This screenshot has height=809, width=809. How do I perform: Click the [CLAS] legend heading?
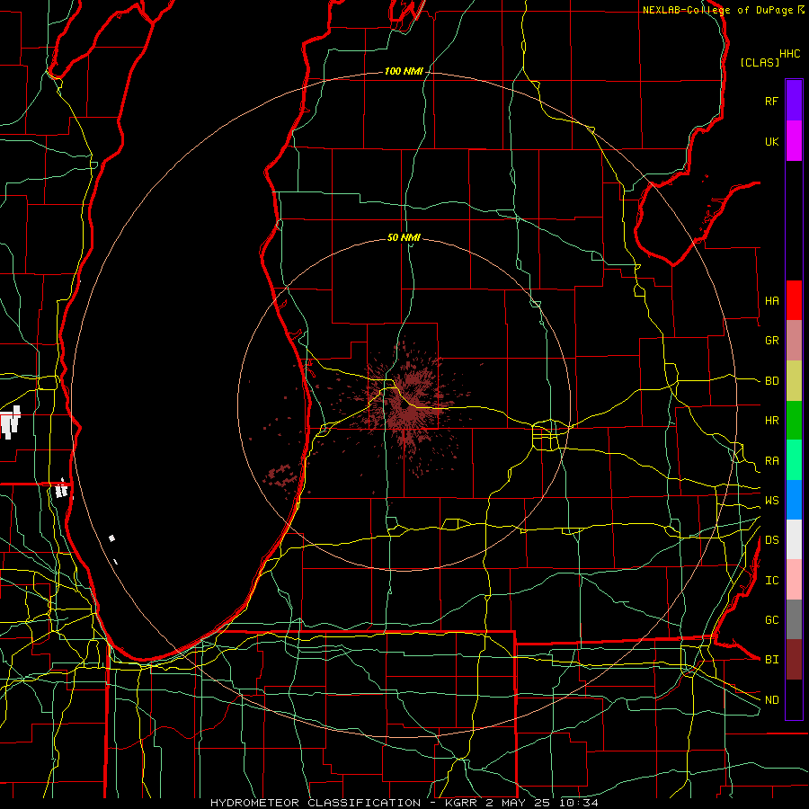click(x=760, y=62)
